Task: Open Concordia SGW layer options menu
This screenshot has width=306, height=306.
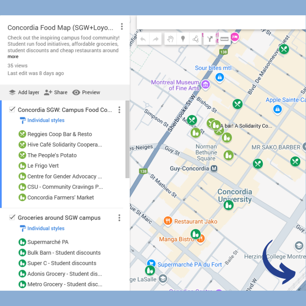Action: coord(119,110)
